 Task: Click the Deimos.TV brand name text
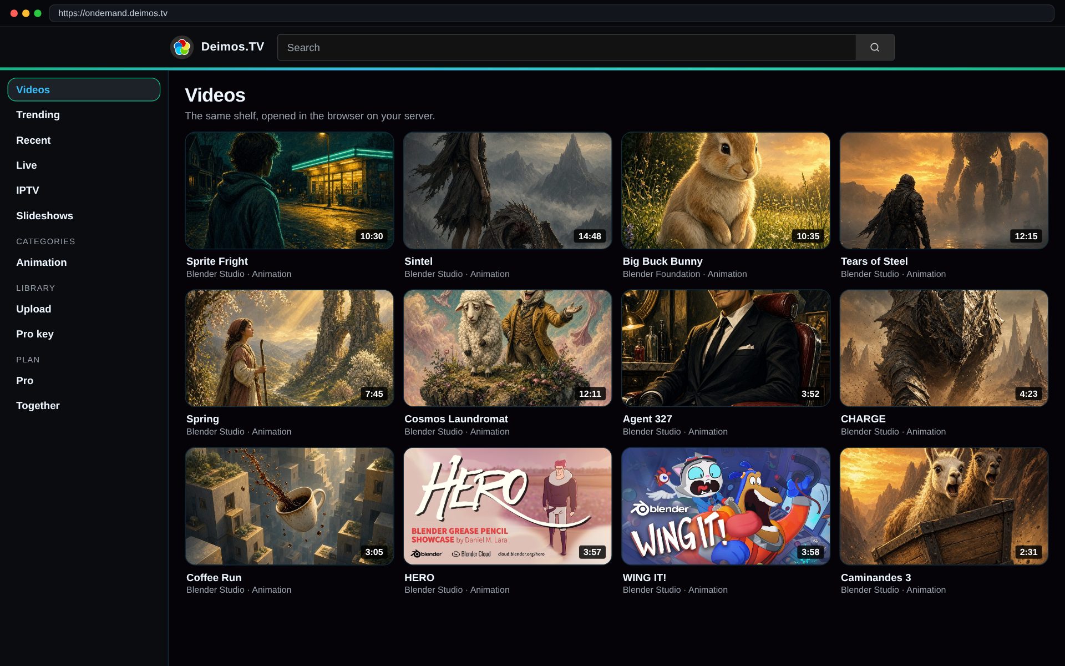point(232,47)
